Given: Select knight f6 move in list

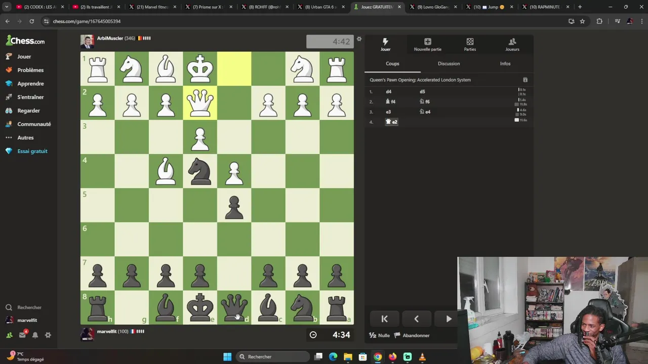Looking at the screenshot, I should tap(425, 102).
